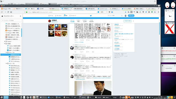This screenshot has height=99, width=176.
Task: Open the フォロワー count on profile
Action: pyautogui.click(x=85, y=21)
